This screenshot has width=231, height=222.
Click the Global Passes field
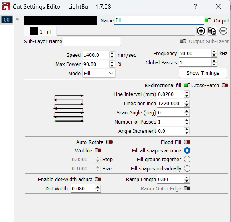pyautogui.click(x=195, y=63)
